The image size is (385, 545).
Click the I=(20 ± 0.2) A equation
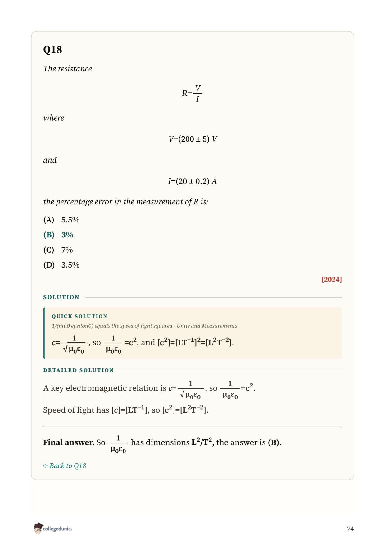192,181
